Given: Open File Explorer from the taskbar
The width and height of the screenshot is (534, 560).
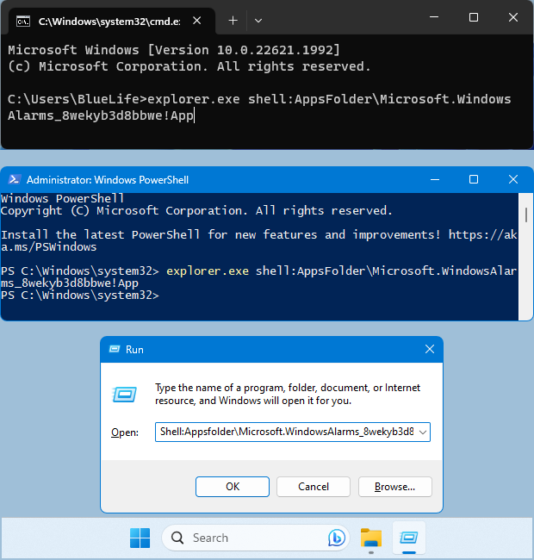Looking at the screenshot, I should click(371, 538).
